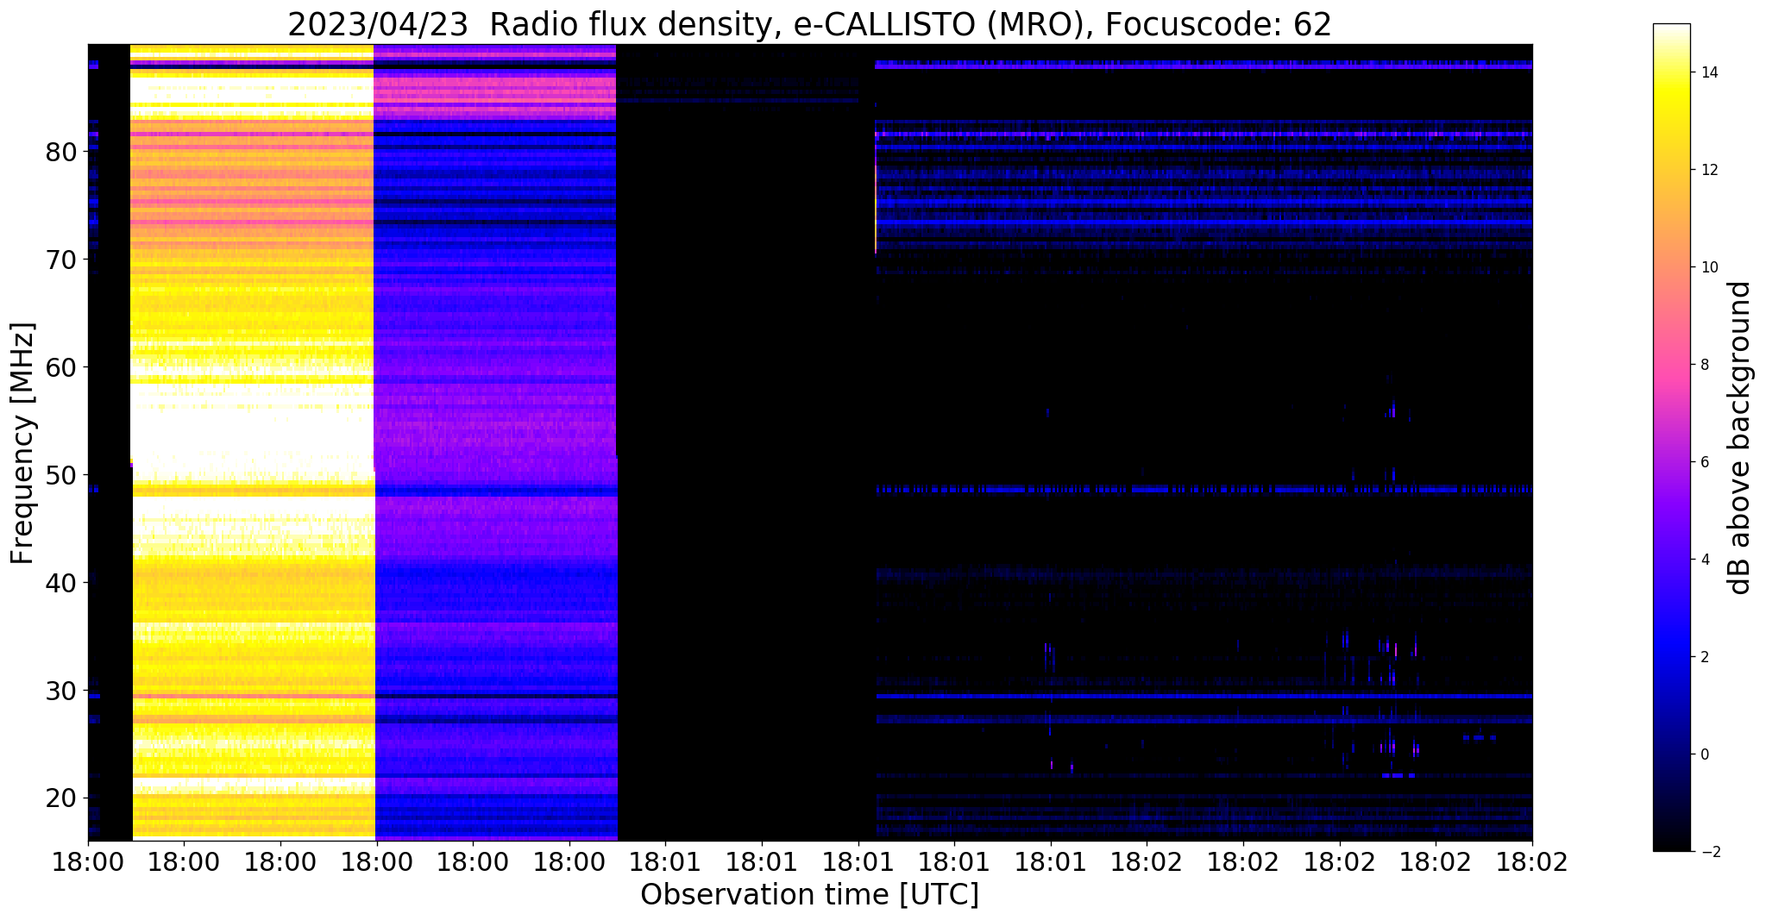Click the 20 frequency tick label

coord(60,798)
